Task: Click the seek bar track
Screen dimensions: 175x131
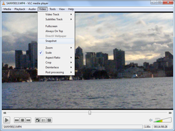Action: pyautogui.click(x=87, y=112)
